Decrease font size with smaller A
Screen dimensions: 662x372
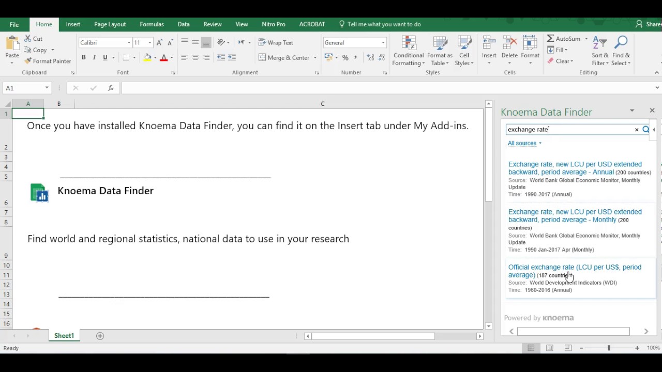pyautogui.click(x=170, y=42)
